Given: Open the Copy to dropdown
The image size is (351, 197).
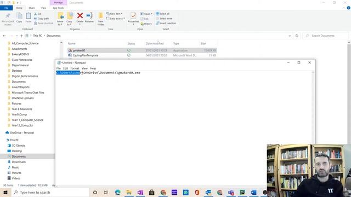Looking at the screenshot, I should click(70, 19).
